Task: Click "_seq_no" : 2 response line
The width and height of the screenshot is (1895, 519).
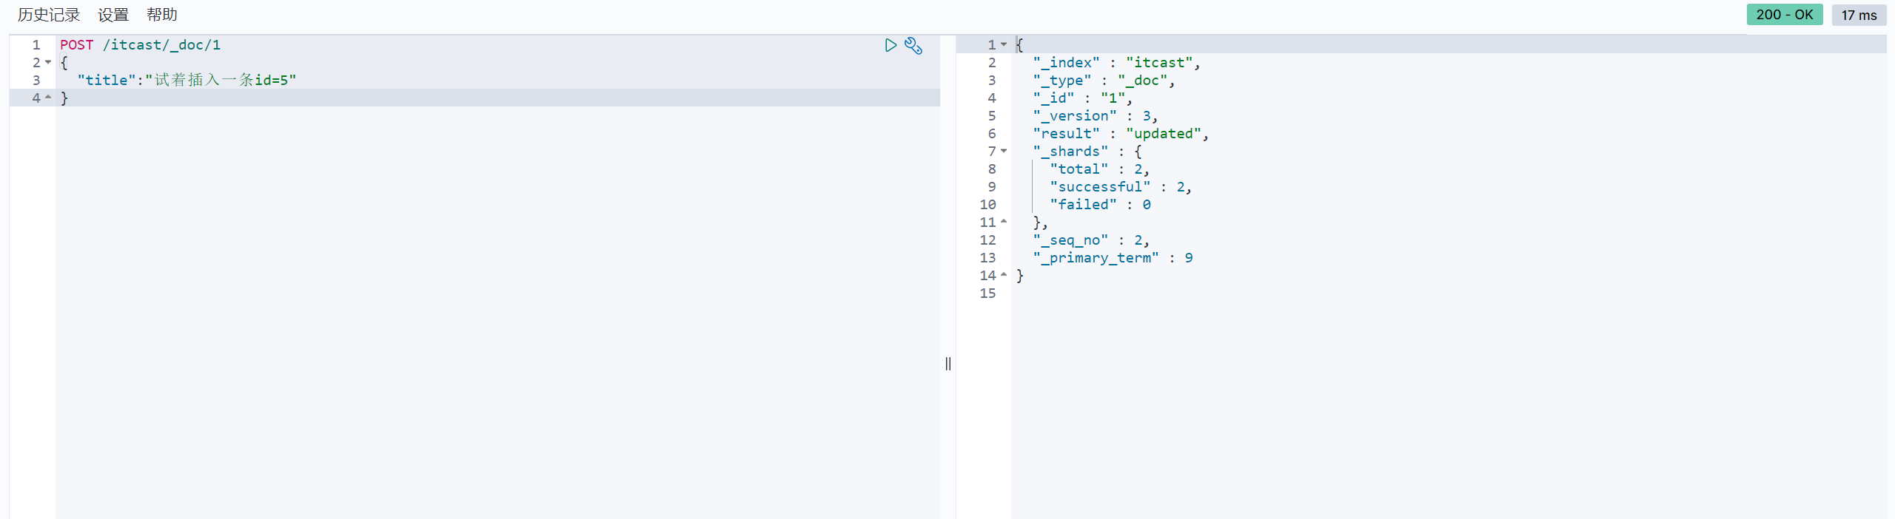Action: click(1091, 240)
